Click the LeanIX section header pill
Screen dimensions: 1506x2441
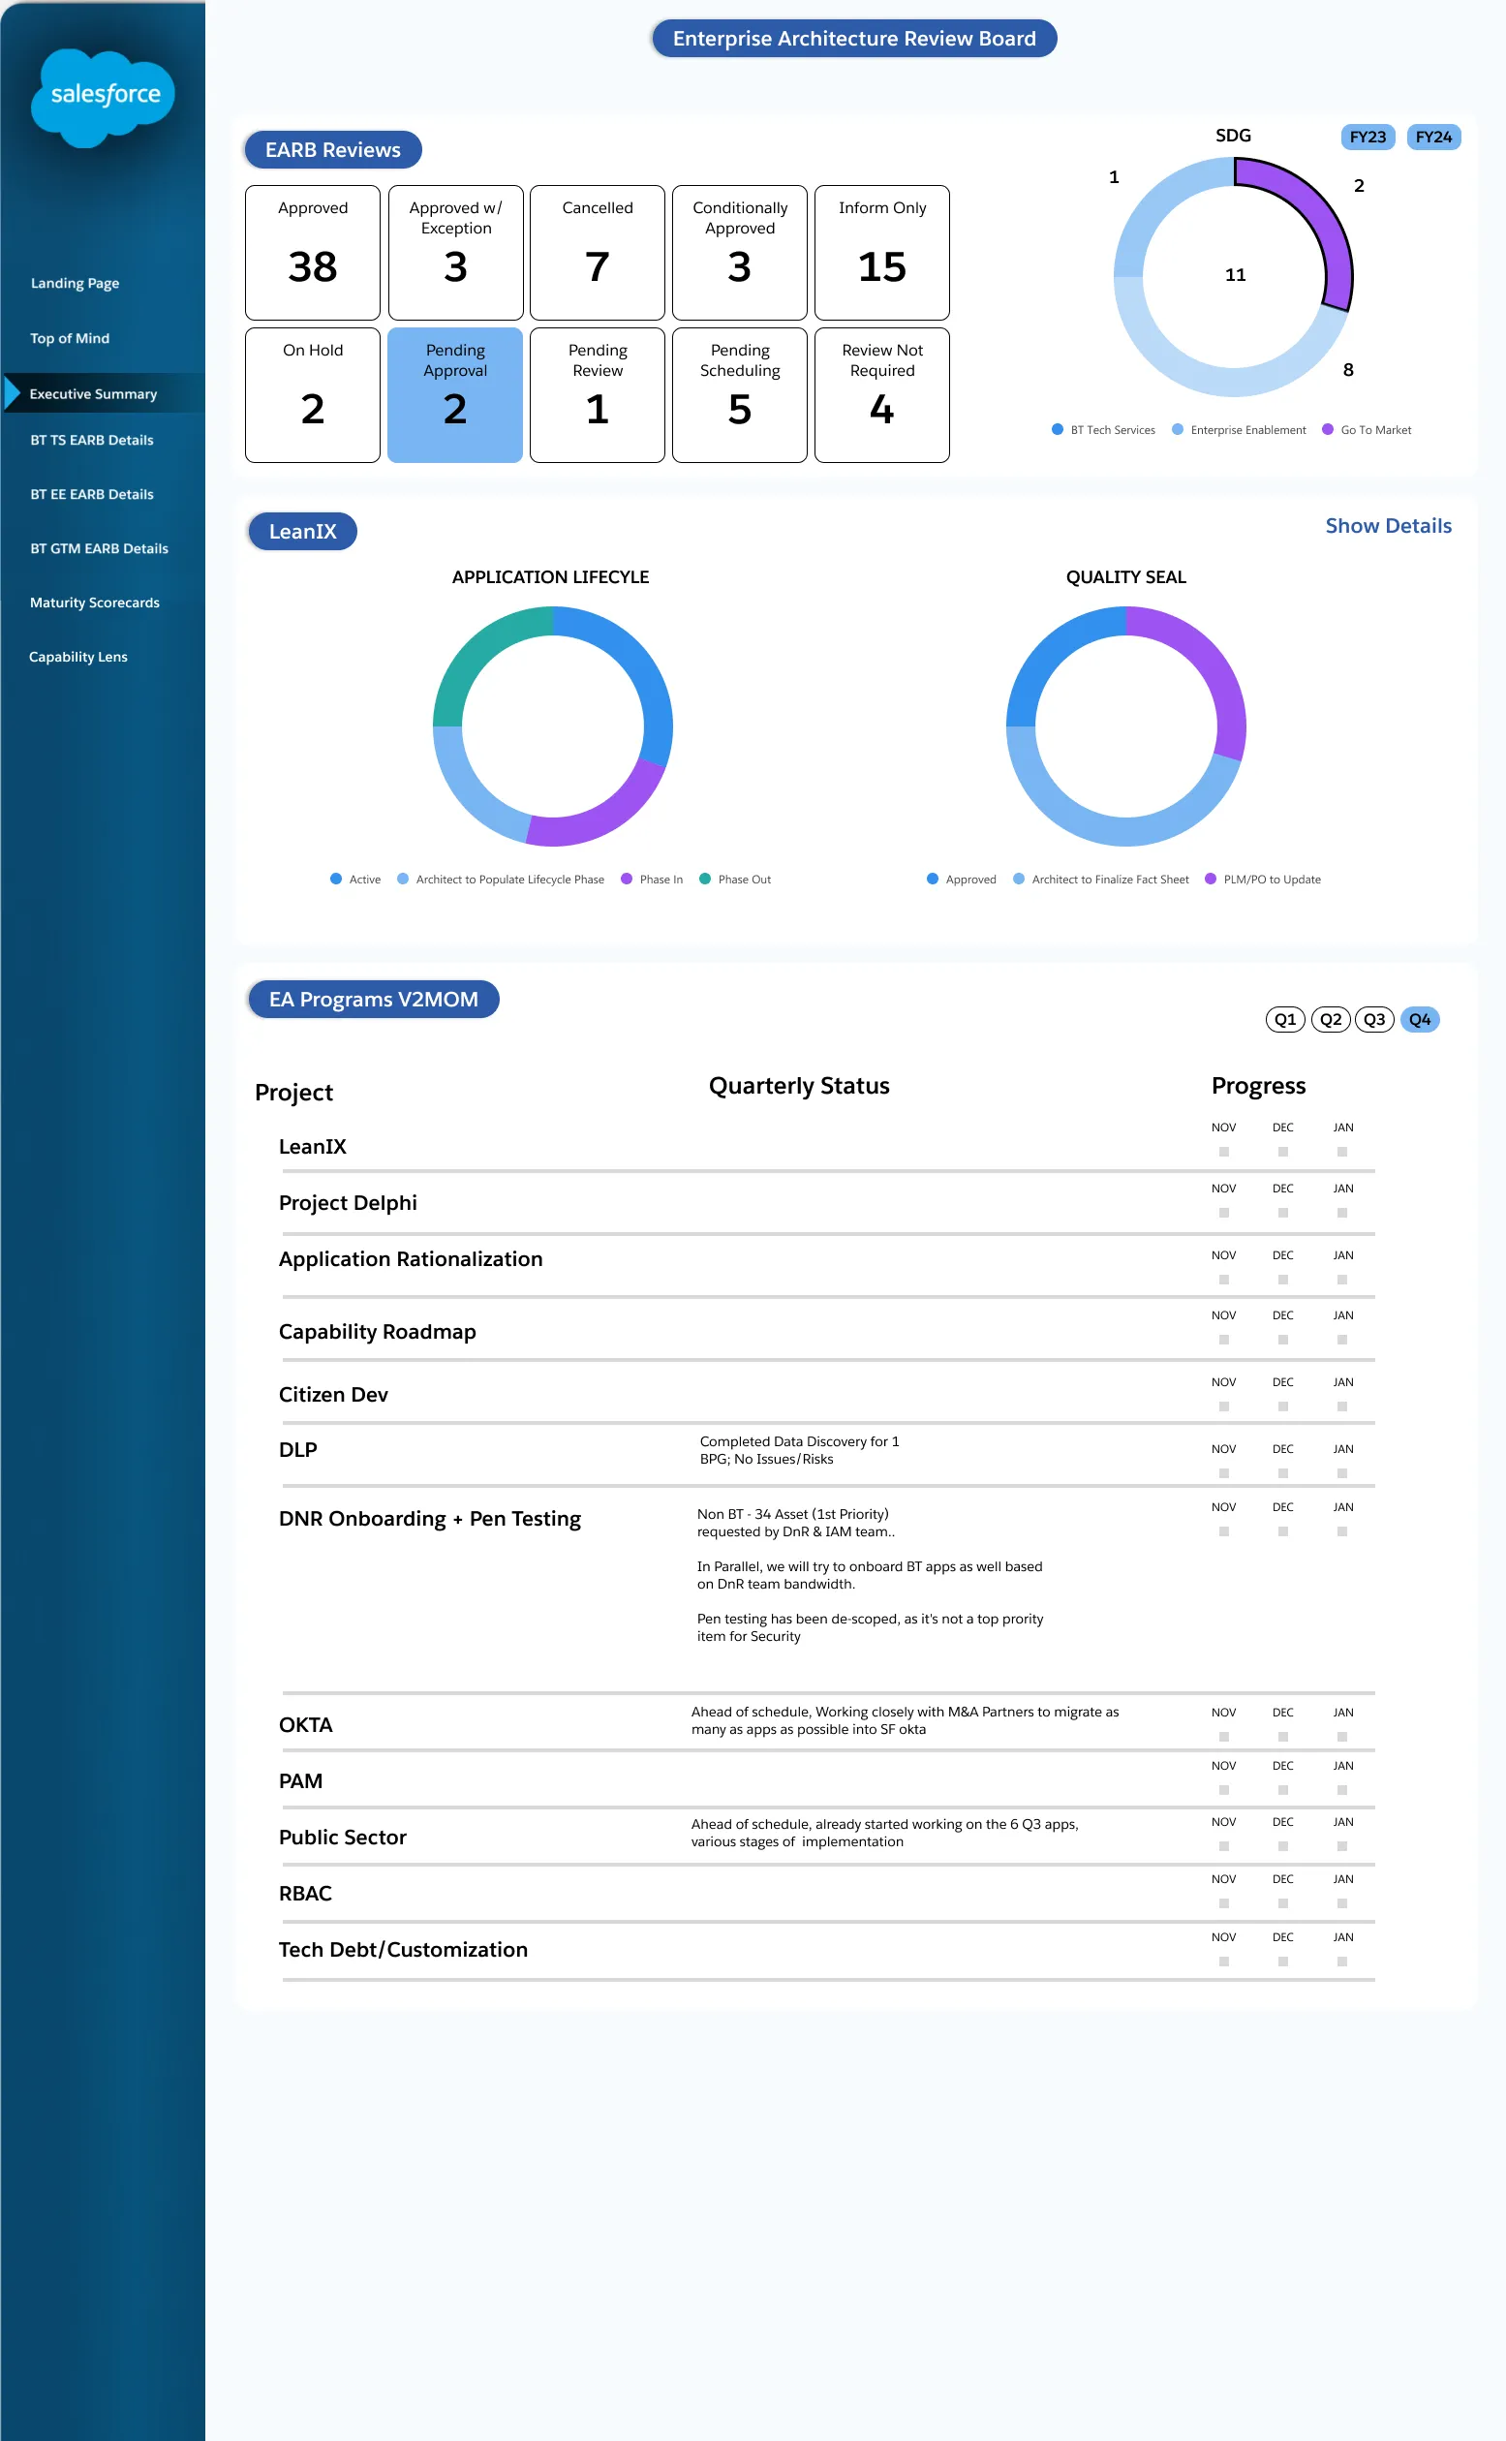point(303,531)
